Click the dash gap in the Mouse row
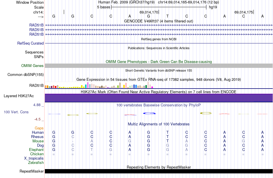Image resolution: width=273 pixels, height=178 pixels. coord(73,141)
